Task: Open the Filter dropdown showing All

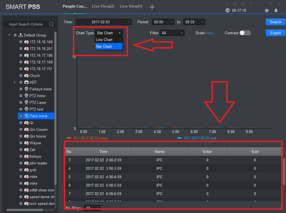Action: [172, 33]
